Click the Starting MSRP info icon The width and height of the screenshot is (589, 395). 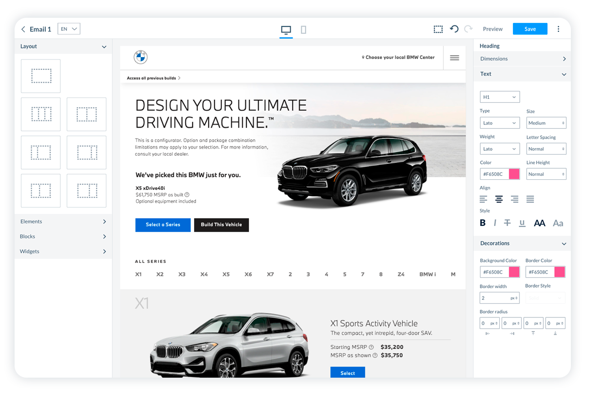(371, 347)
